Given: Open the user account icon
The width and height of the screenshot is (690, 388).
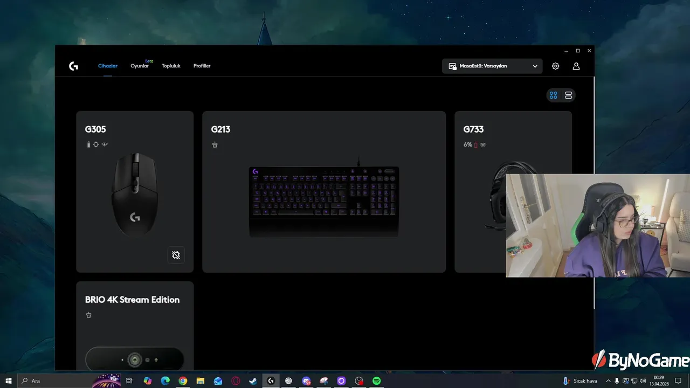Looking at the screenshot, I should pyautogui.click(x=576, y=66).
